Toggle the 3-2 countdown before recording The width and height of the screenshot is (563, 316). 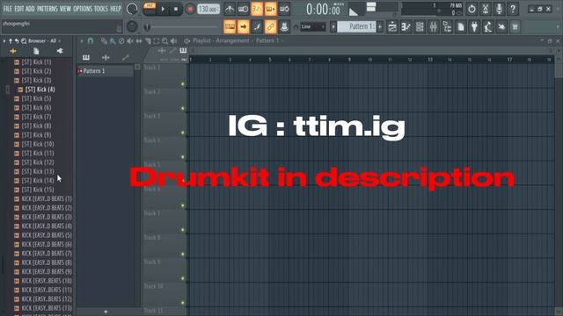(257, 9)
